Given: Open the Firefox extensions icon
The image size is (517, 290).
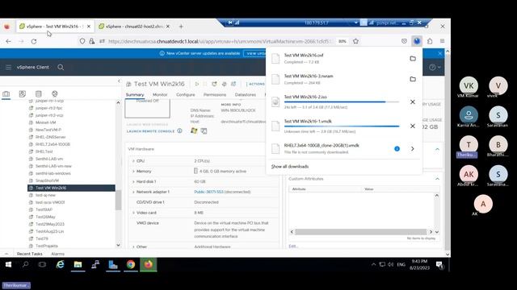Looking at the screenshot, I should pos(430,41).
